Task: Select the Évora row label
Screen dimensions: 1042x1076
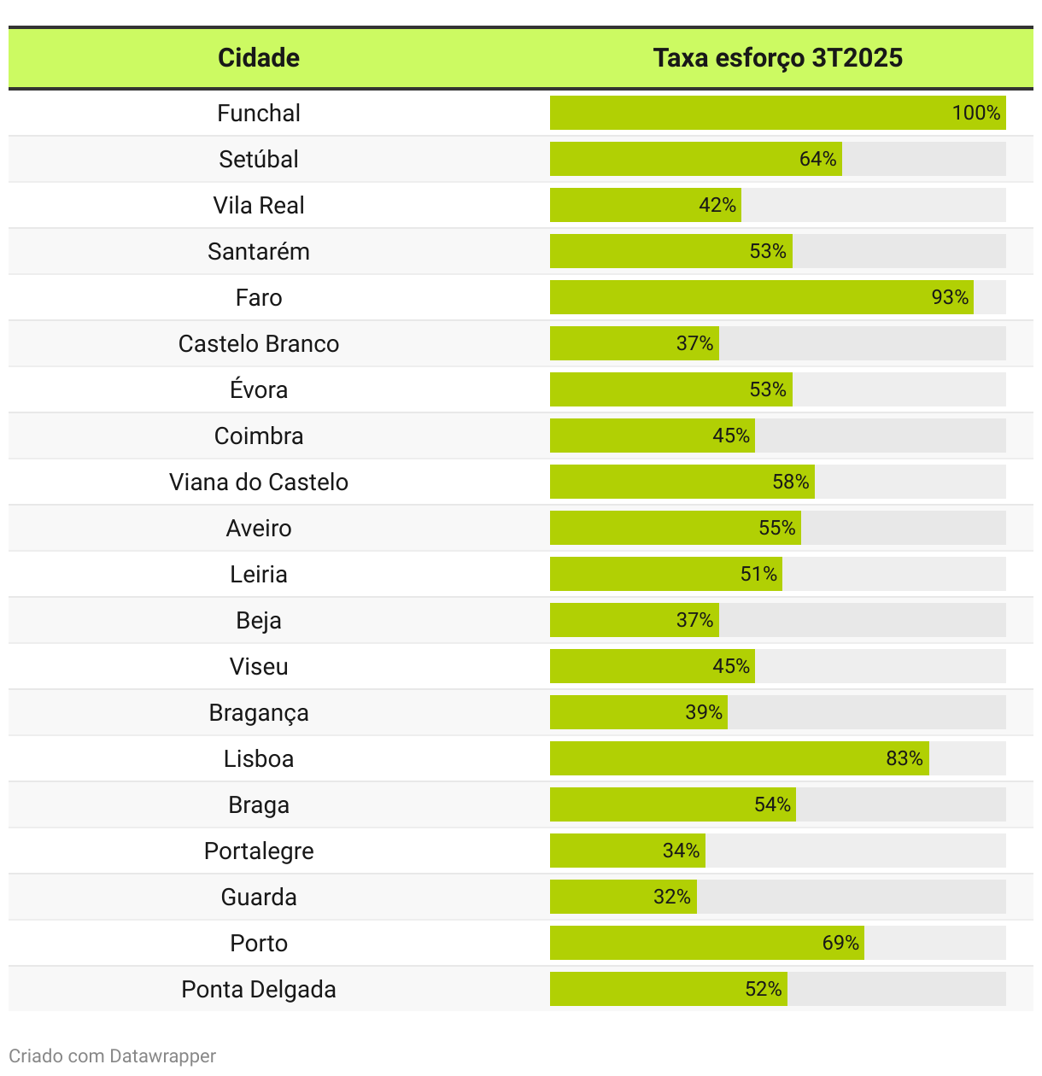Action: point(259,389)
